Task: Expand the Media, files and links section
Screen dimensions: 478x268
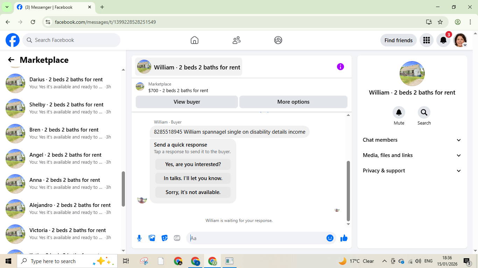Action: pyautogui.click(x=412, y=155)
